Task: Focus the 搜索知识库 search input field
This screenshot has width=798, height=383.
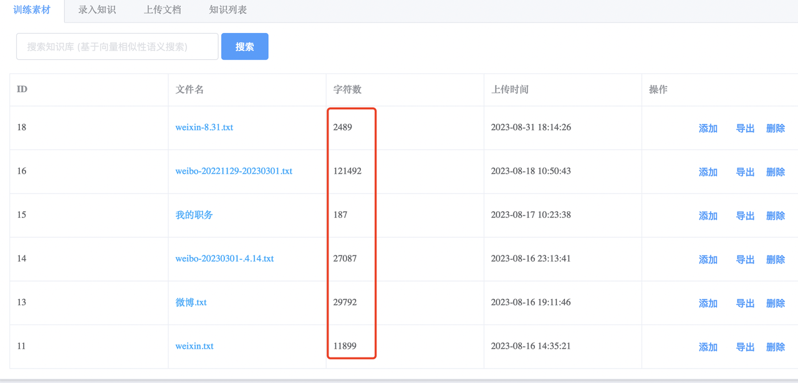Action: (117, 47)
